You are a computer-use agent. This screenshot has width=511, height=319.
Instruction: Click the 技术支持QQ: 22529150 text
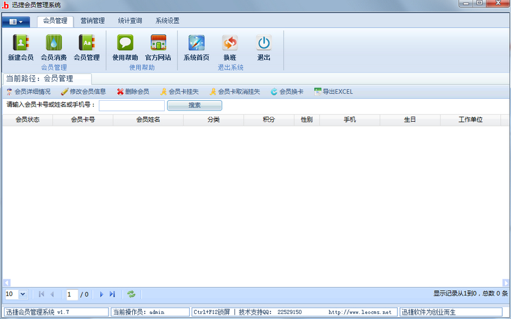point(270,312)
